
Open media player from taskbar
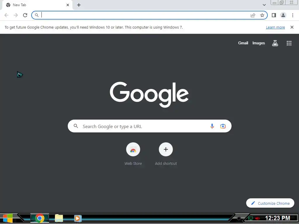point(78,218)
